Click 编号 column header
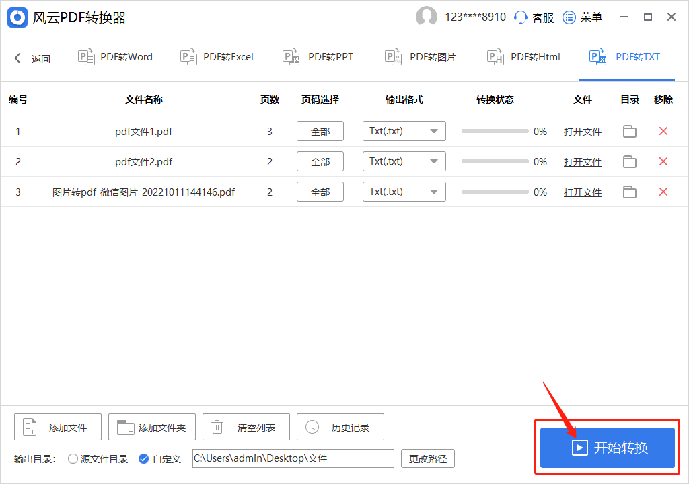The height and width of the screenshot is (484, 689). pos(18,99)
